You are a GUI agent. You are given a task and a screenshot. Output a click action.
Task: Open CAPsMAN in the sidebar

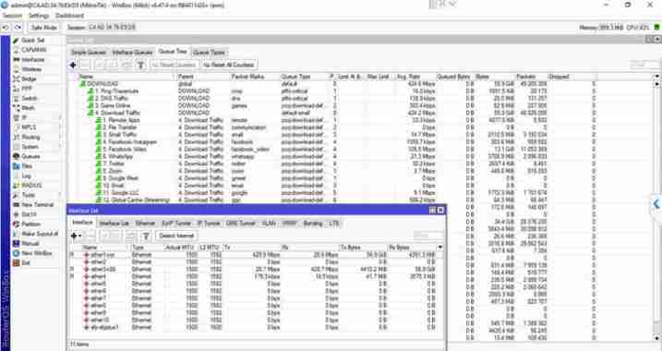(34, 50)
